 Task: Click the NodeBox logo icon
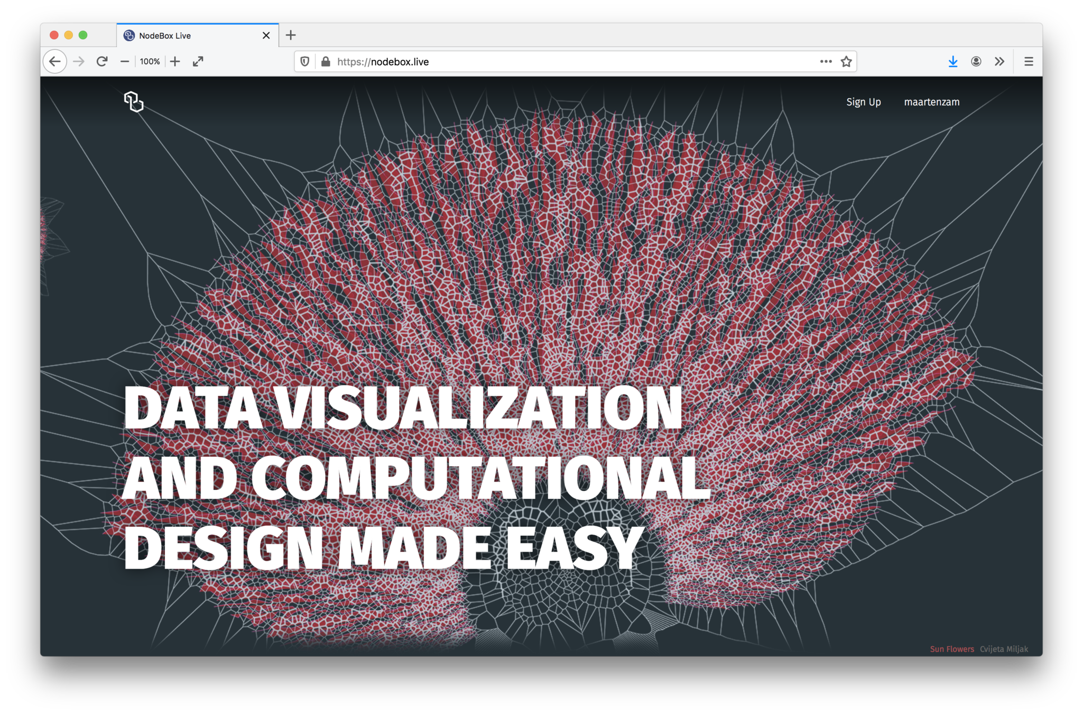coord(134,102)
